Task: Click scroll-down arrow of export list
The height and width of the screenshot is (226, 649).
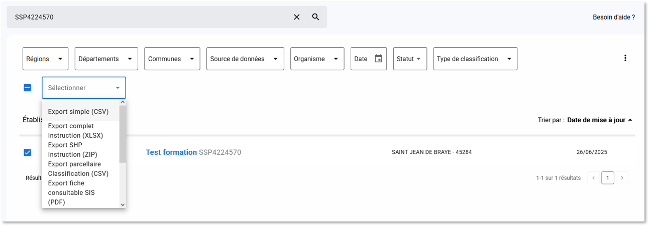Action: pos(123,204)
